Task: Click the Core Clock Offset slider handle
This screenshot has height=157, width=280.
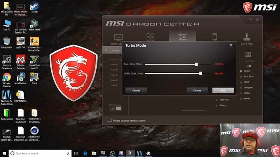Action: point(196,64)
